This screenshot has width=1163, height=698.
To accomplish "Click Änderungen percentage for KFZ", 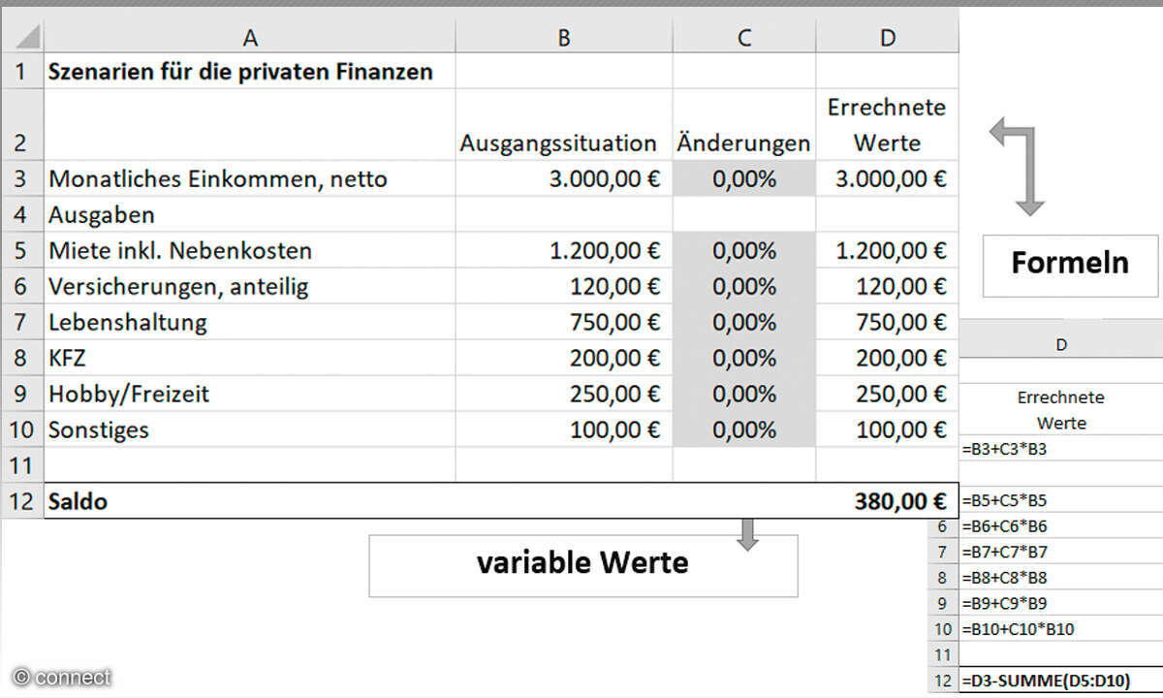I will point(744,358).
